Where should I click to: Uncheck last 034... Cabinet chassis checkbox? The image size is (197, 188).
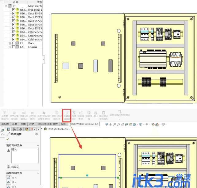[x=14, y=40]
